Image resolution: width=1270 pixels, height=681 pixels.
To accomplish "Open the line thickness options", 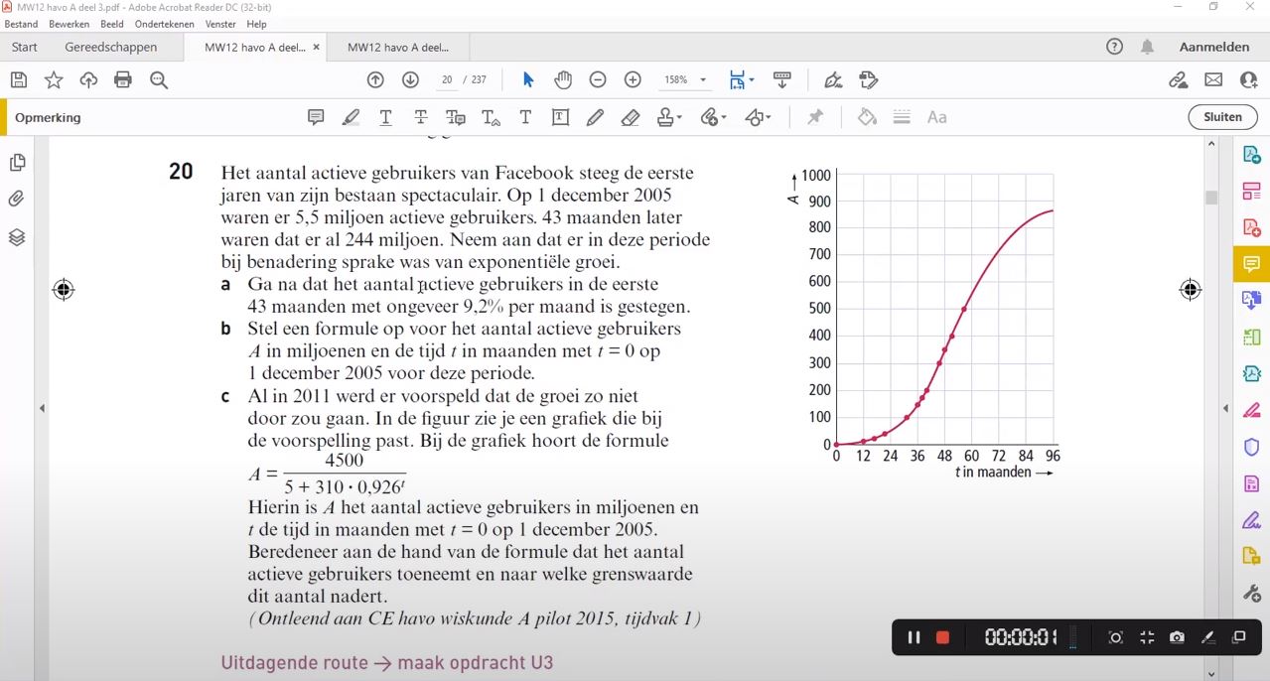I will point(902,117).
